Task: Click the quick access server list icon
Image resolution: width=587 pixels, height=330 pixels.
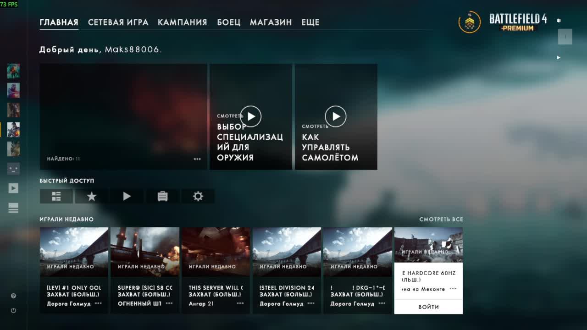Action: tap(56, 196)
